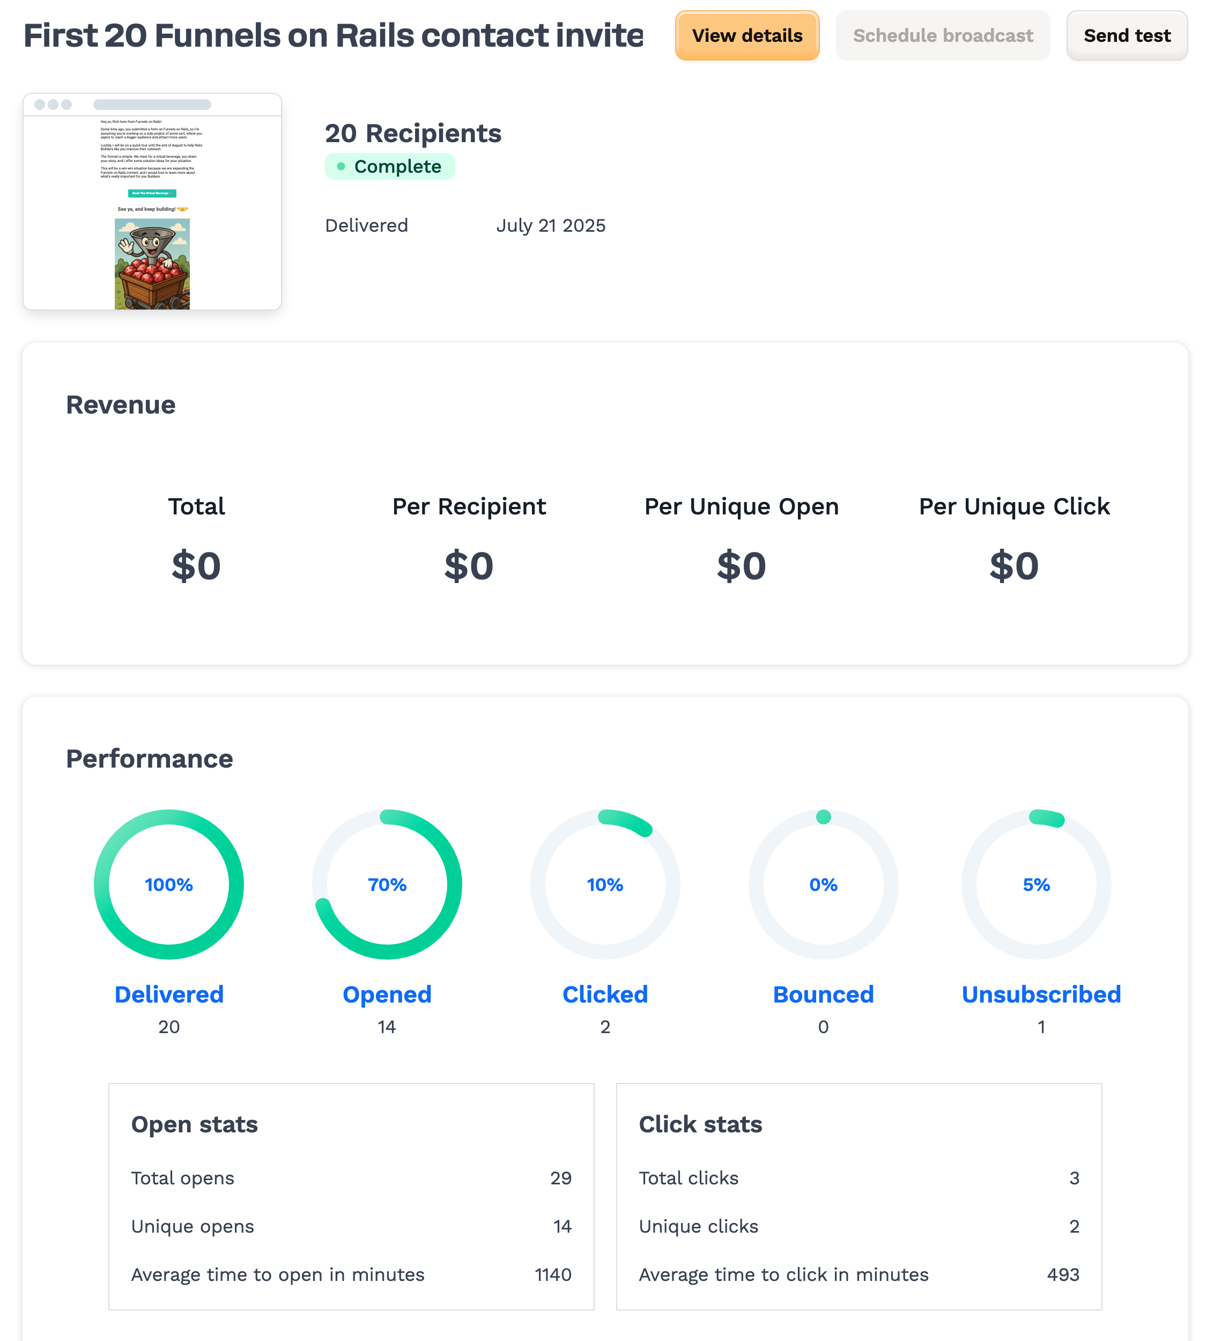The width and height of the screenshot is (1214, 1341).
Task: Click the 5% unsubscribed progress ring
Action: (1036, 884)
